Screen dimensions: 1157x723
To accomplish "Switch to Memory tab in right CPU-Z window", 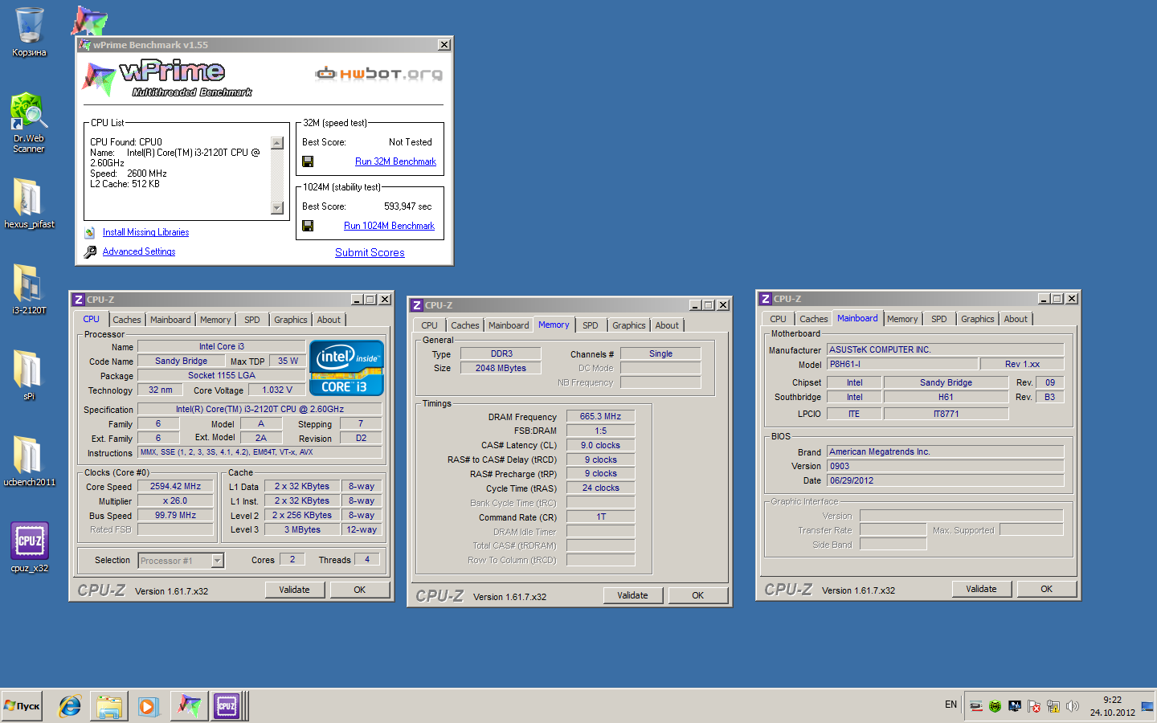I will click(x=902, y=319).
